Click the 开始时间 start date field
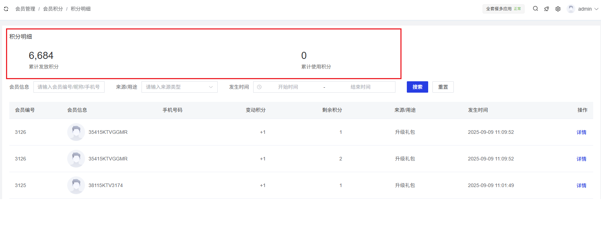Viewport: 601px width, 230px height. click(288, 87)
